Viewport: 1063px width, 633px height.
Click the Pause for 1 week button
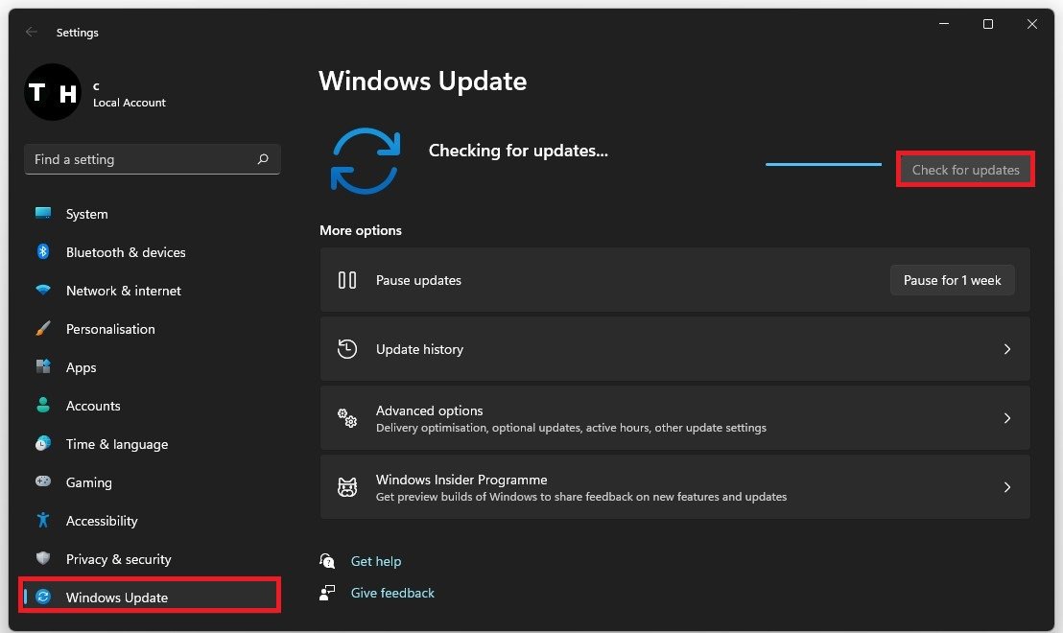[952, 280]
